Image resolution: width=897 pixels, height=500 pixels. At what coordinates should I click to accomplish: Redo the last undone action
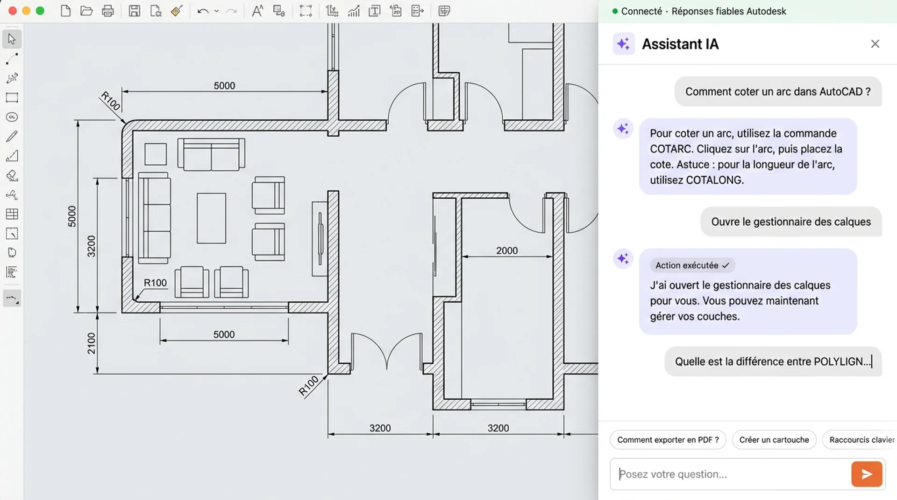[231, 11]
